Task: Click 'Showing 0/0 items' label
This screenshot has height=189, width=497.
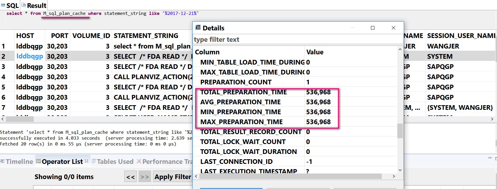Action: [x=64, y=177]
